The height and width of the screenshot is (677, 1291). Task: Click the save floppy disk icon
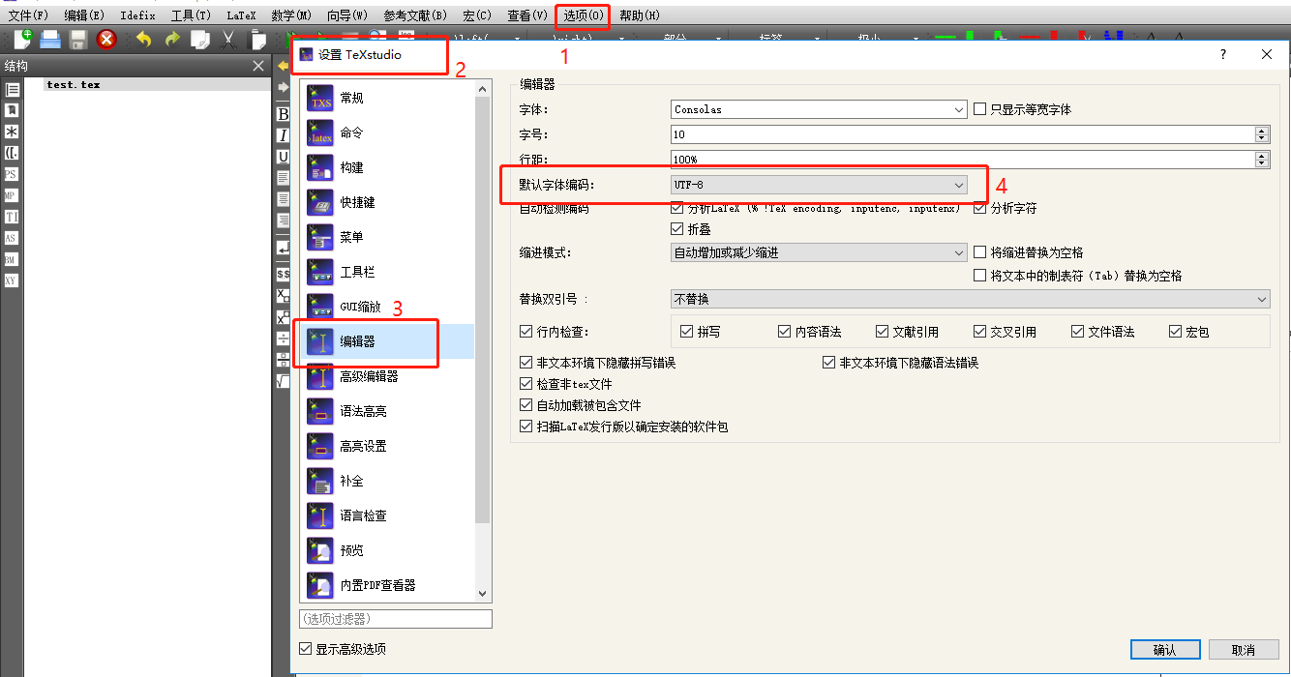[78, 39]
